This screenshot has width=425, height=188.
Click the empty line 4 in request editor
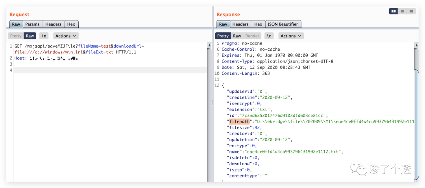point(110,70)
